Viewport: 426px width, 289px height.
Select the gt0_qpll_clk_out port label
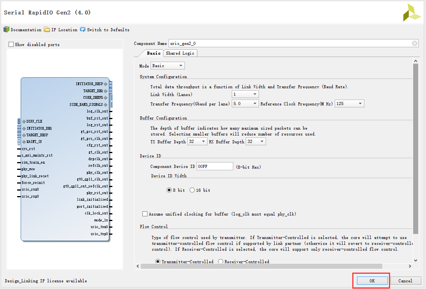pyautogui.click(x=92, y=179)
